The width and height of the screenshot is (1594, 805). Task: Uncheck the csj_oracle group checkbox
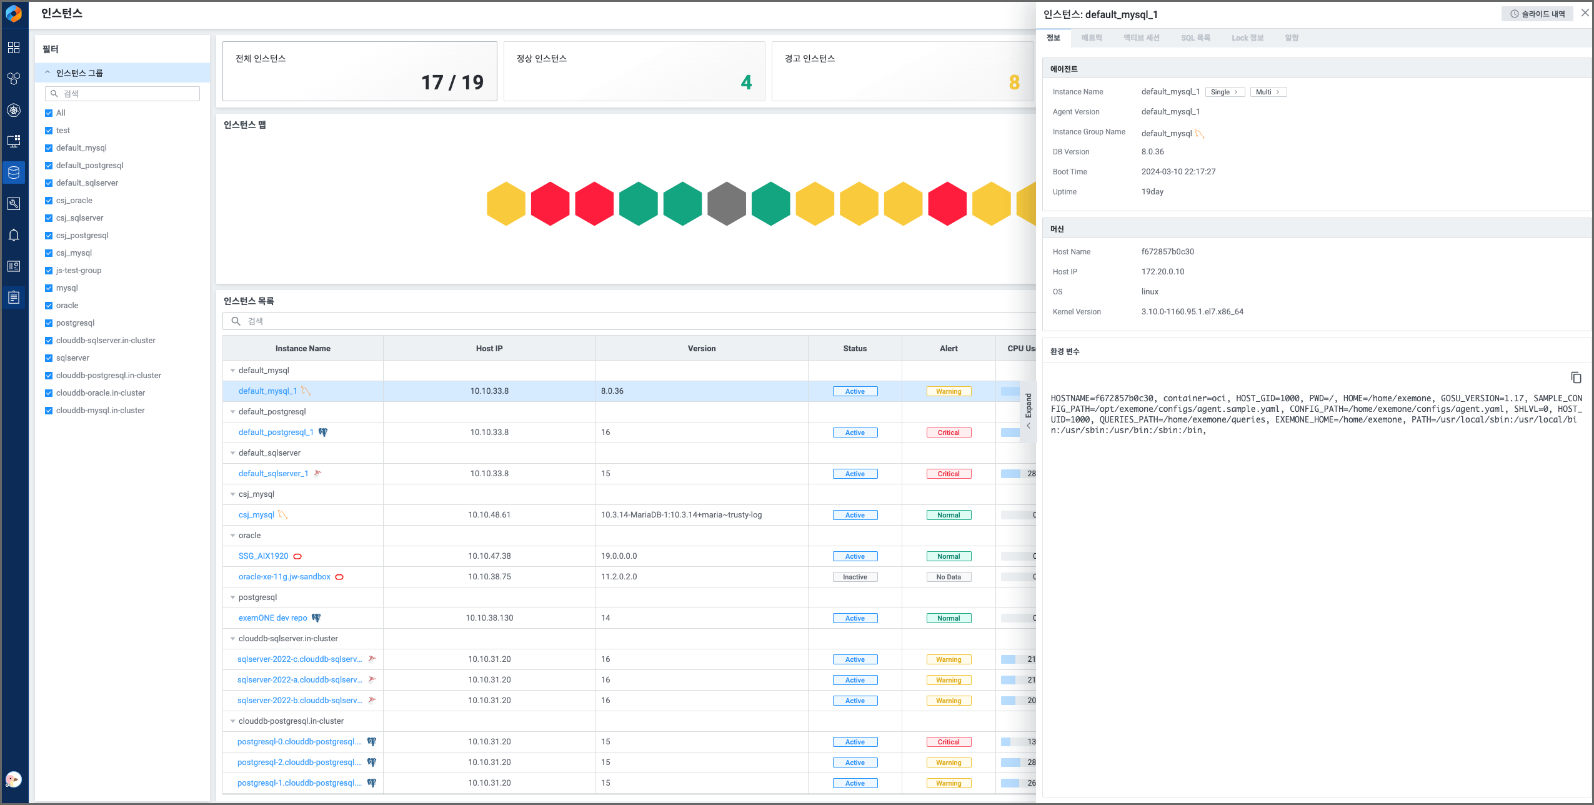click(x=49, y=201)
